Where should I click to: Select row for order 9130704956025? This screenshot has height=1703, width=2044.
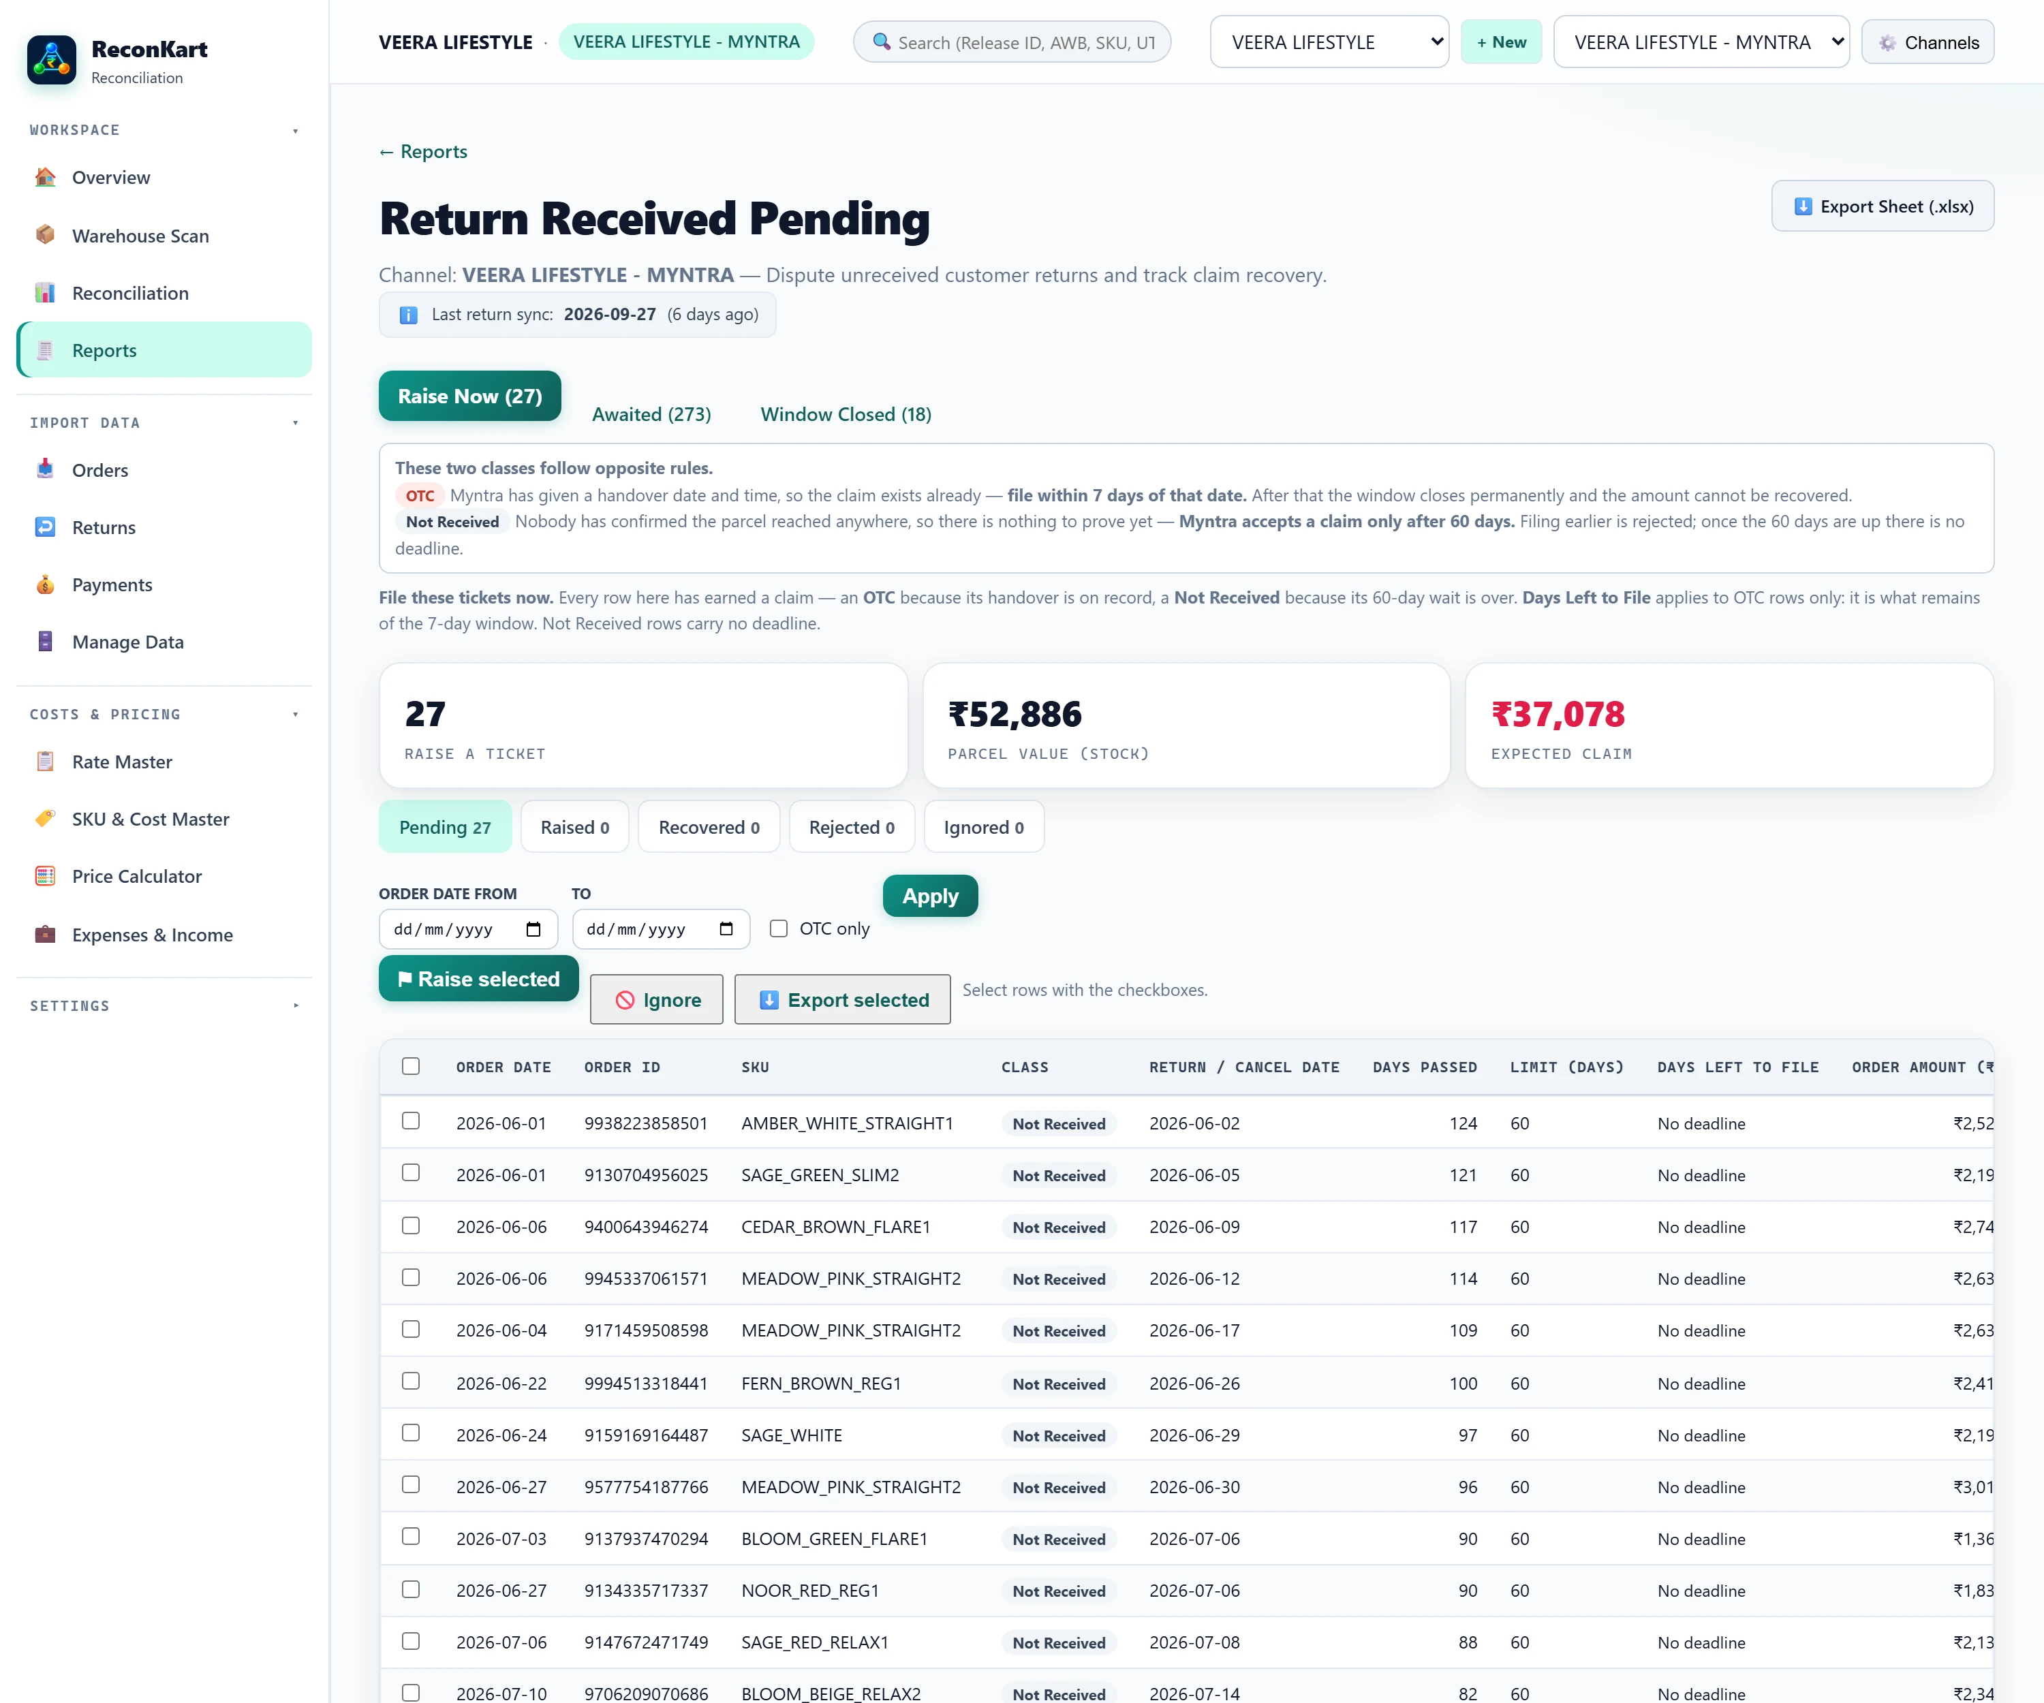coord(411,1172)
